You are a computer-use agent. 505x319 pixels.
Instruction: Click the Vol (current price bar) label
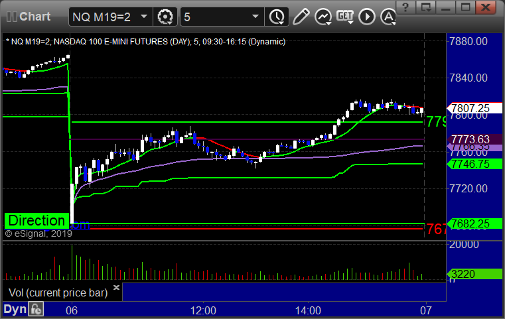tap(58, 293)
